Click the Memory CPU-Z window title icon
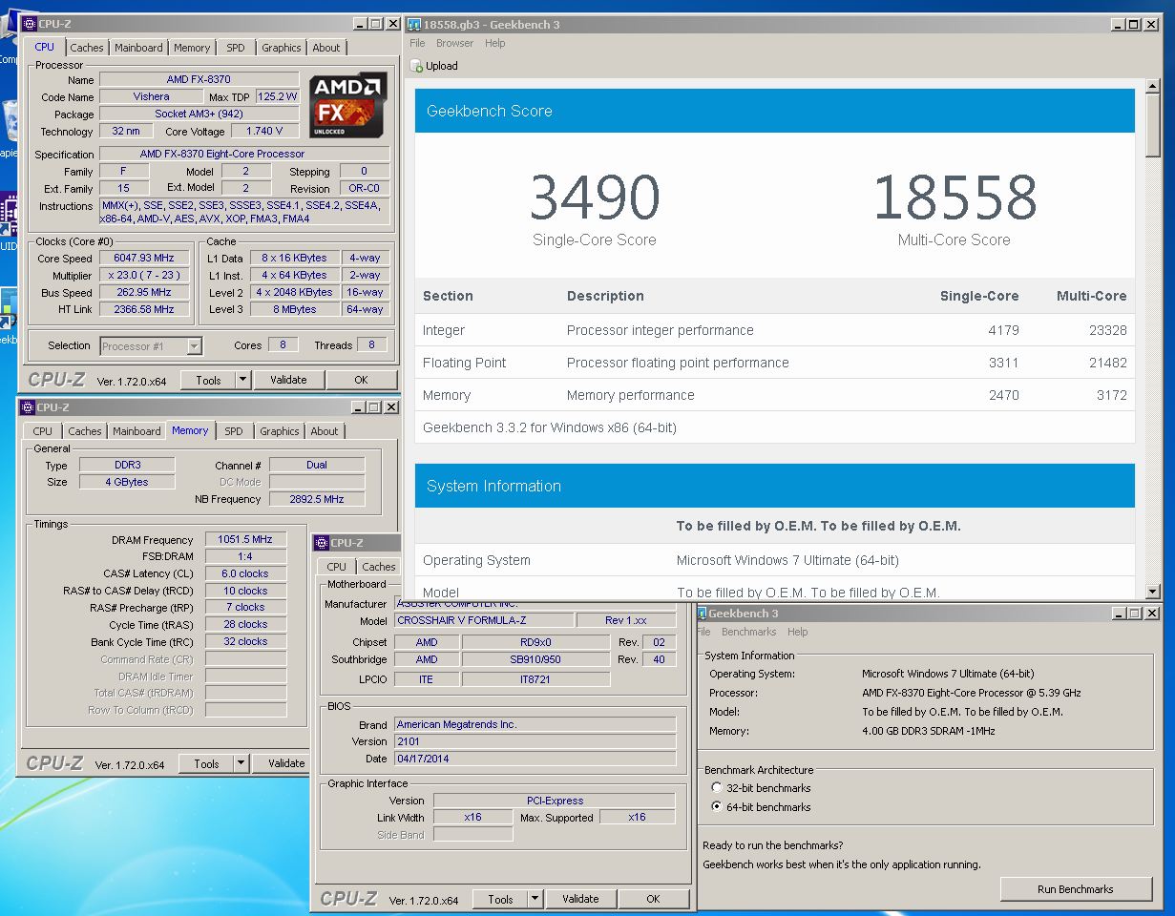The height and width of the screenshot is (916, 1175). point(28,407)
